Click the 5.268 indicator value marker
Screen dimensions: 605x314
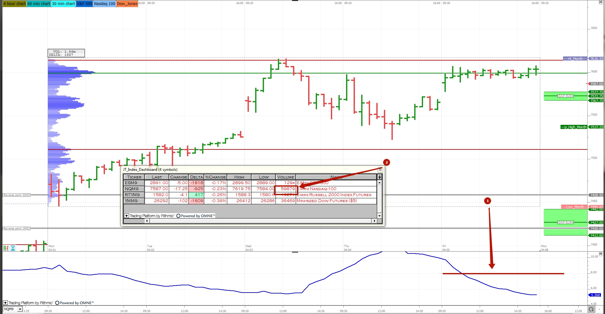pos(595,295)
